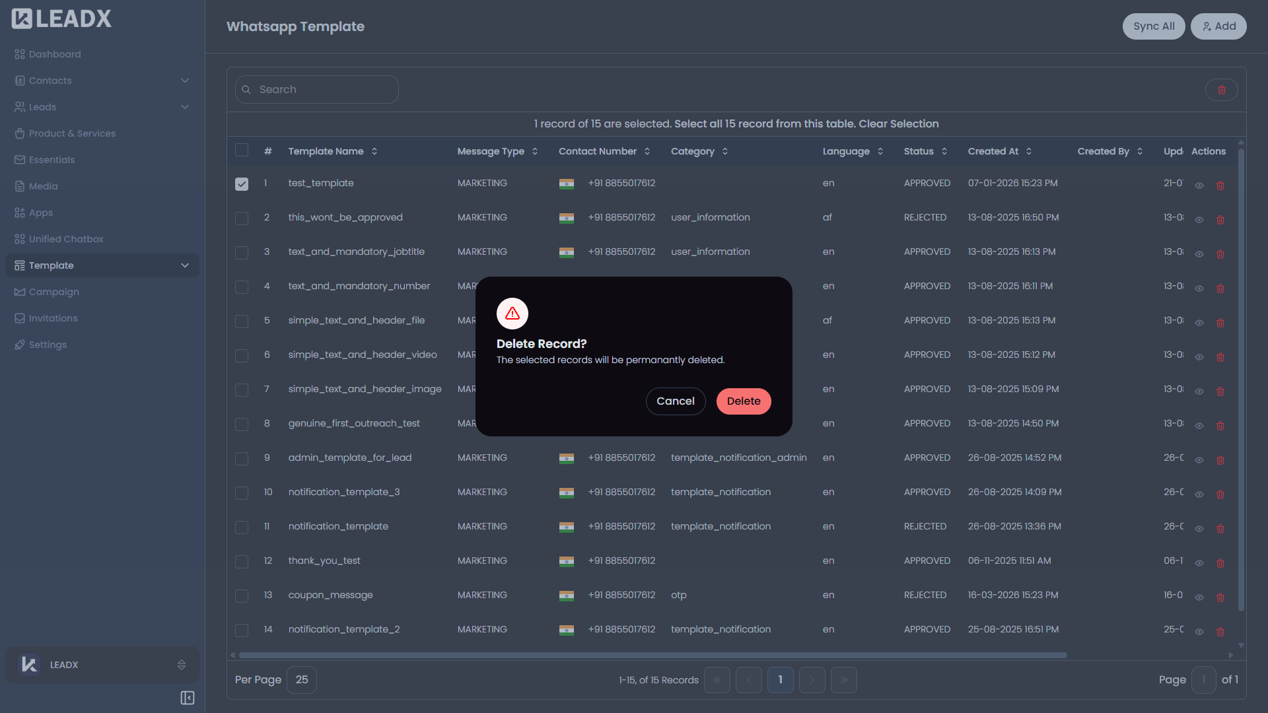Check the notification_template_3 row checkbox
The image size is (1268, 713).
point(242,493)
